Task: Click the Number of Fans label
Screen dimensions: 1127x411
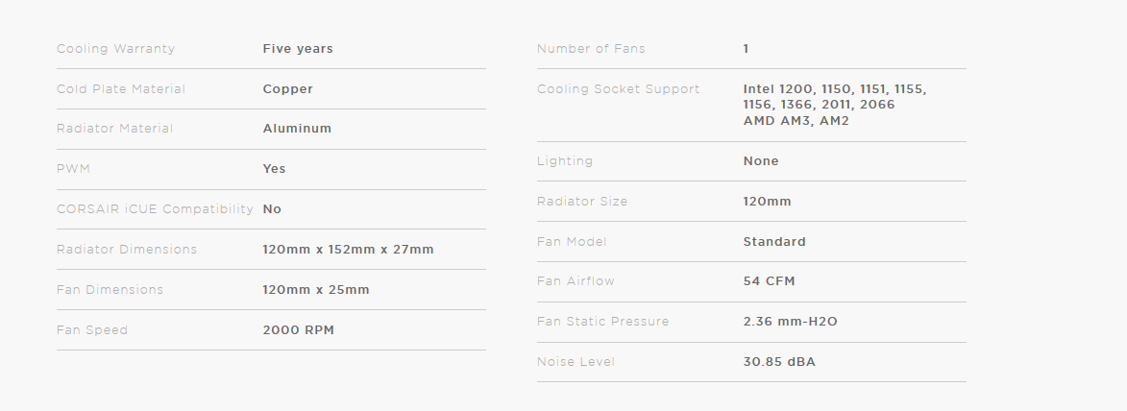Action: click(x=591, y=49)
